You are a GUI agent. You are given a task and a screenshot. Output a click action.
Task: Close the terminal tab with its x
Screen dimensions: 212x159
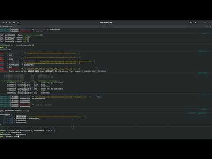(x=15, y=26)
